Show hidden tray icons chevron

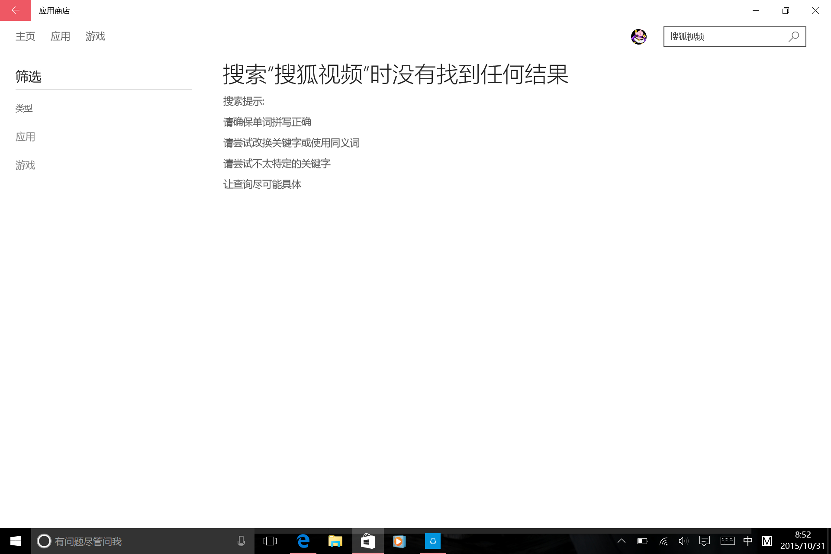point(622,541)
